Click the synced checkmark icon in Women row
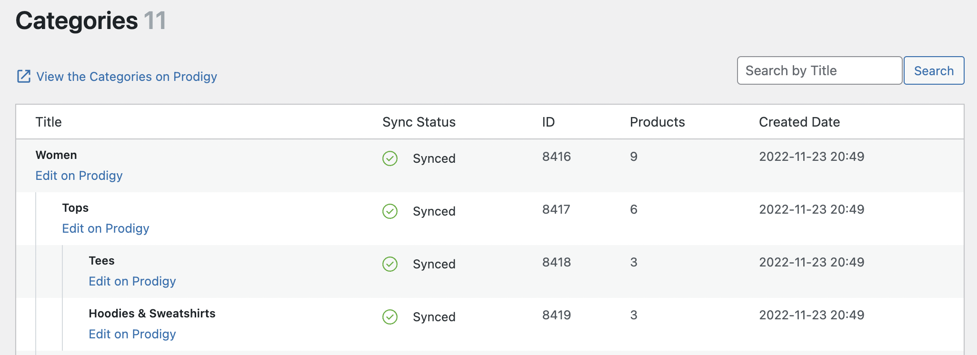Screen dimensions: 977x355 390,158
